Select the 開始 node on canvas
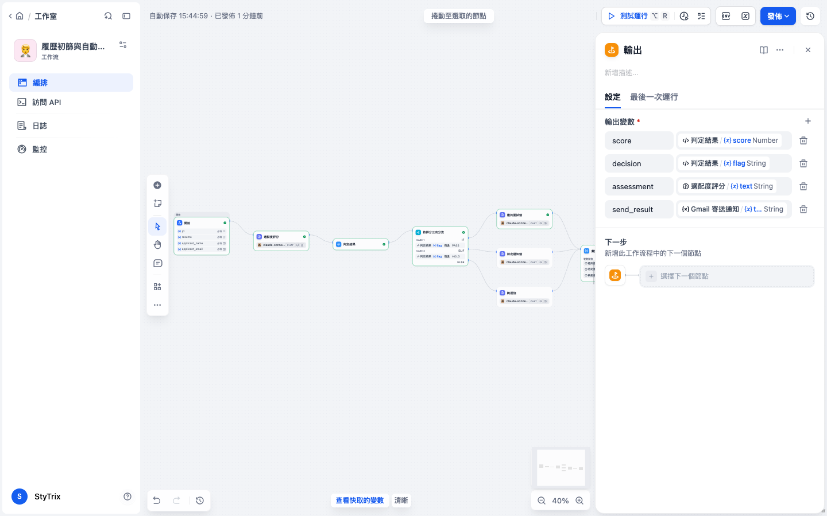Screen dimensions: 827x516 202,236
